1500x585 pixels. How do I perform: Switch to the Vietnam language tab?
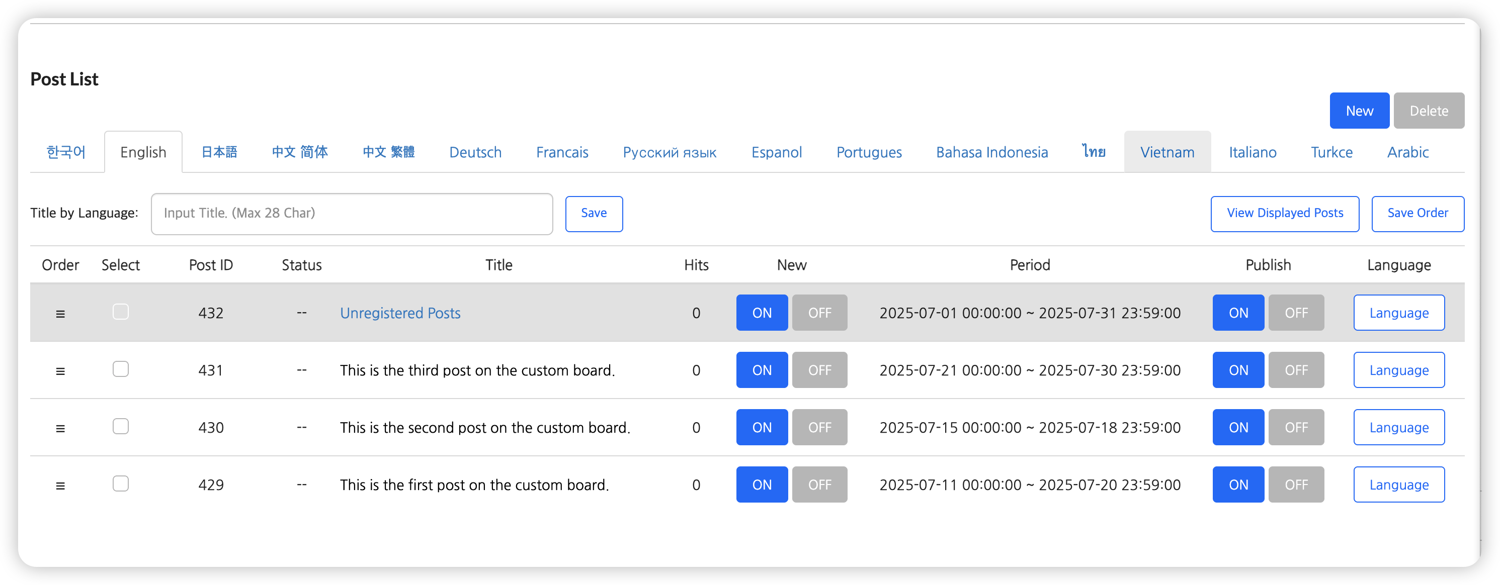1166,152
